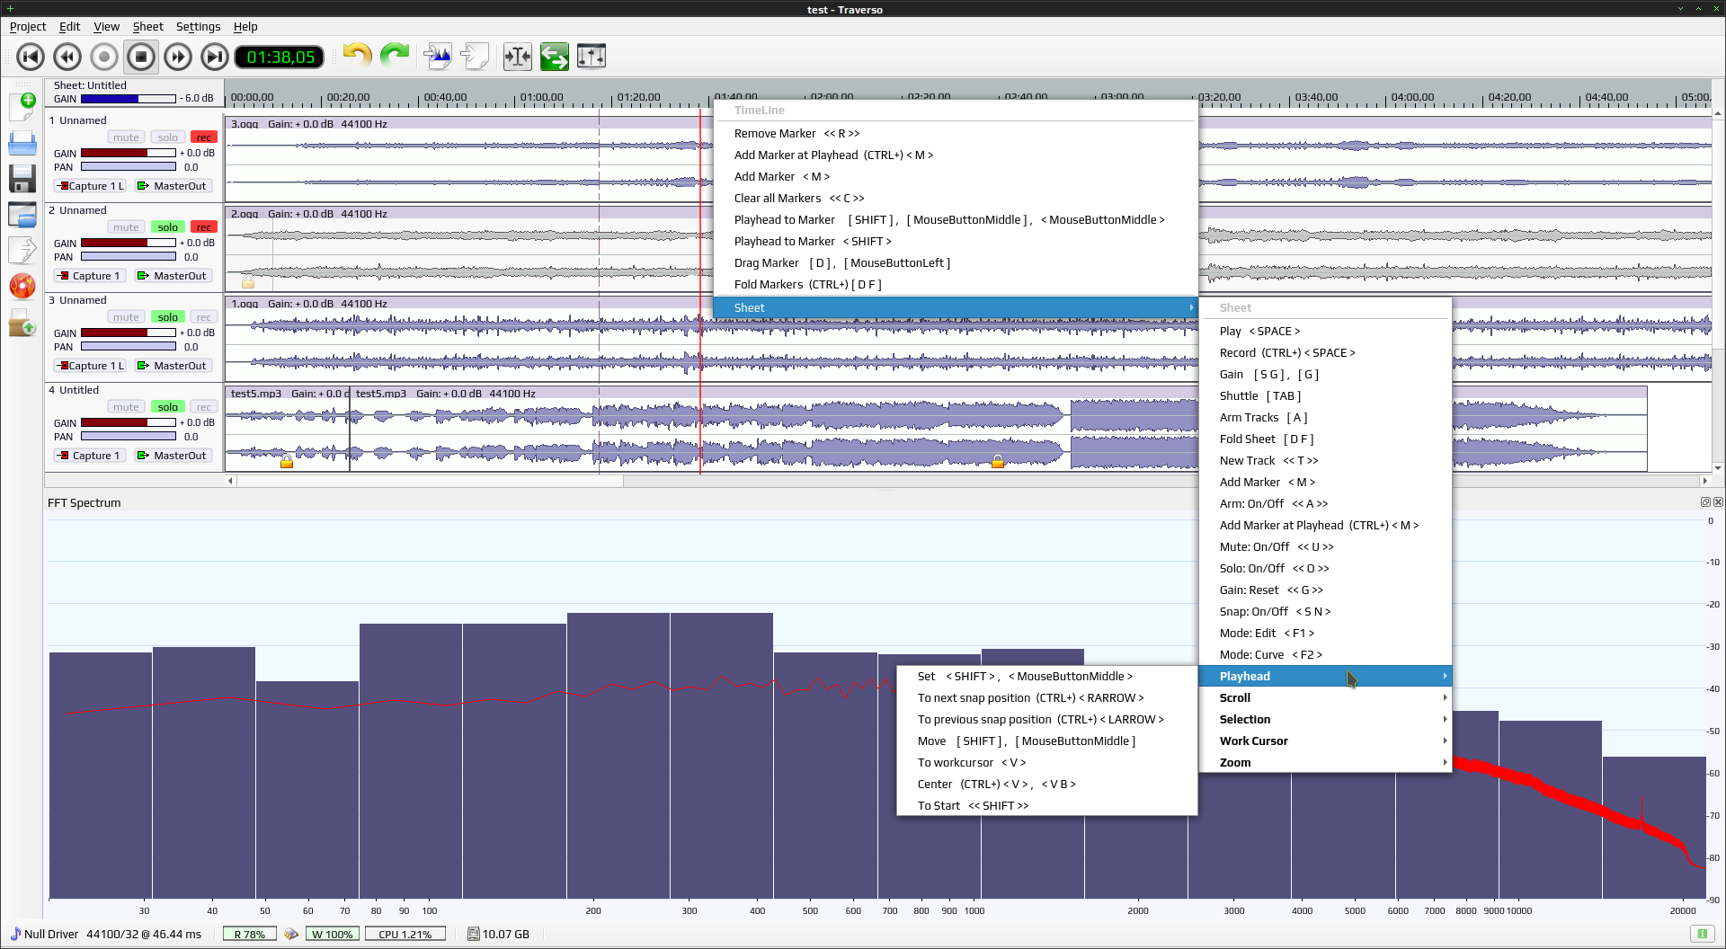Image resolution: width=1726 pixels, height=949 pixels.
Task: Click the 01:38,05 time display
Action: (x=280, y=58)
